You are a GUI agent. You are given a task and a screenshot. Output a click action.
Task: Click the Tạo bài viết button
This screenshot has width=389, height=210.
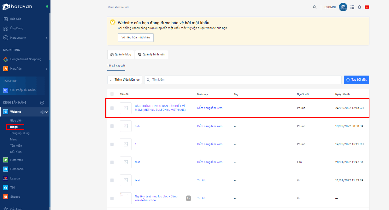356,80
